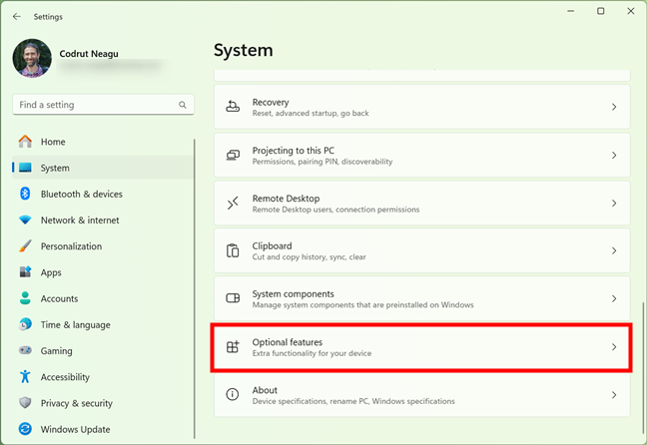Screen dimensions: 647x445
Task: Click the Personalization paintbrush icon
Action: (25, 245)
